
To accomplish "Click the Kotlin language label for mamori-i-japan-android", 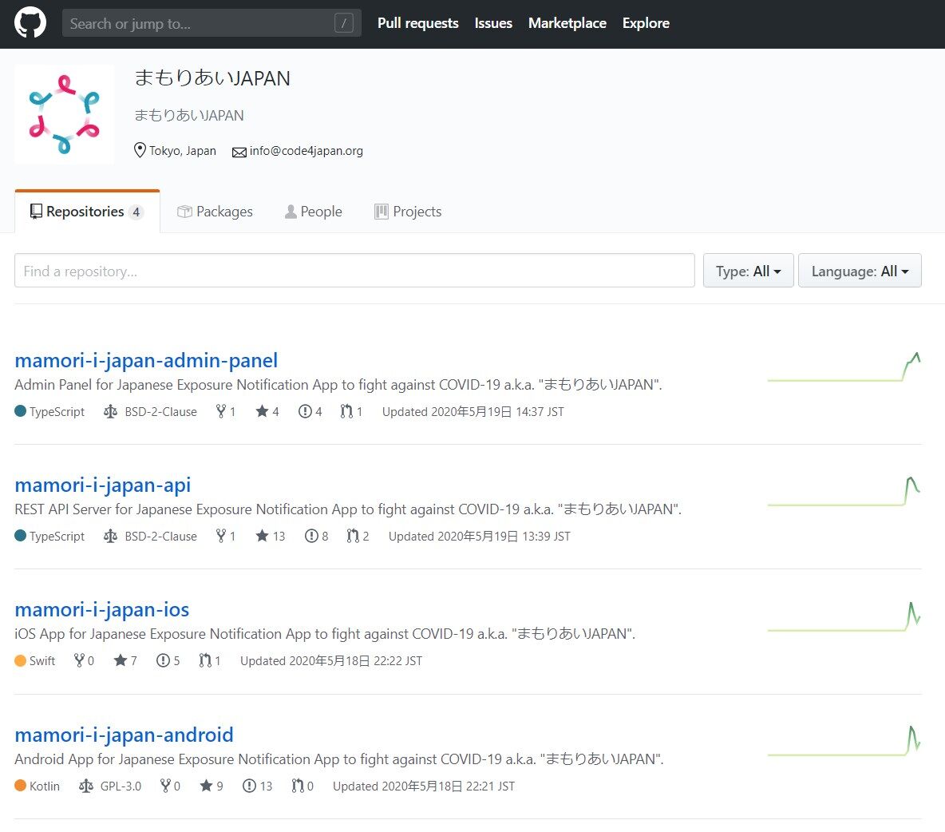I will click(x=45, y=786).
